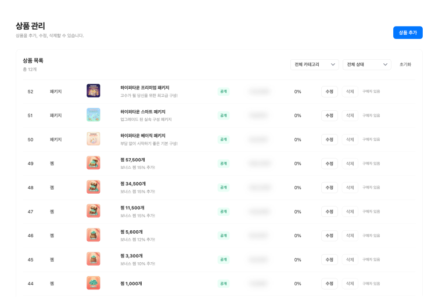Click the product ID 52 cell
This screenshot has width=435, height=297.
[31, 92]
